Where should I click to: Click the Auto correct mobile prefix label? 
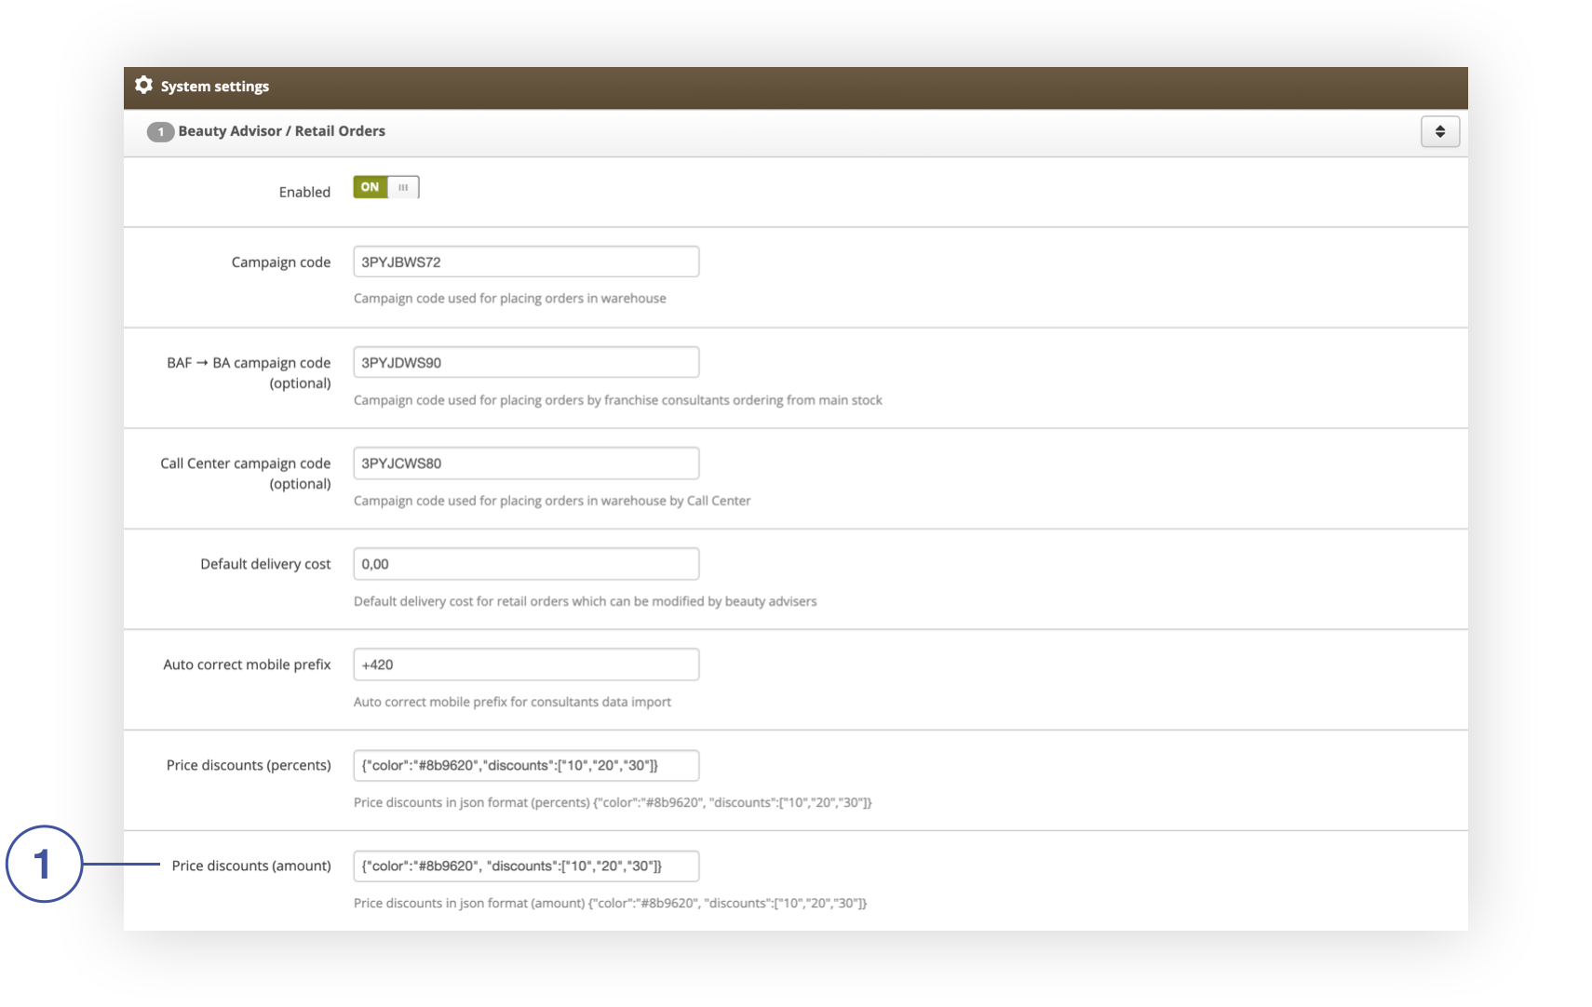[x=247, y=665]
